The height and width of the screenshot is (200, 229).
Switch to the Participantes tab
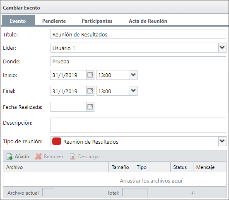tap(97, 21)
